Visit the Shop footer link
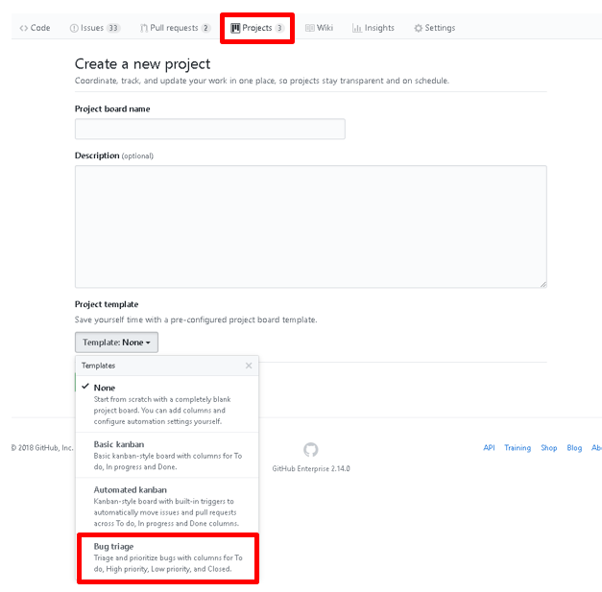 [548, 448]
